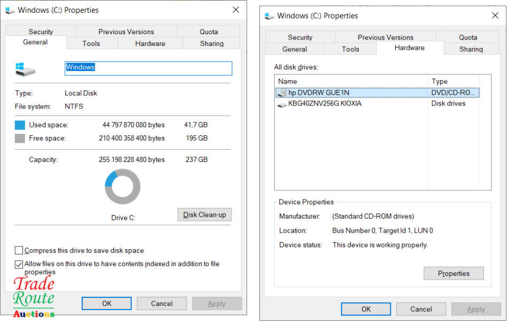Click the gray Free space color swatch
Image resolution: width=508 pixels, height=331 pixels.
pyautogui.click(x=20, y=138)
